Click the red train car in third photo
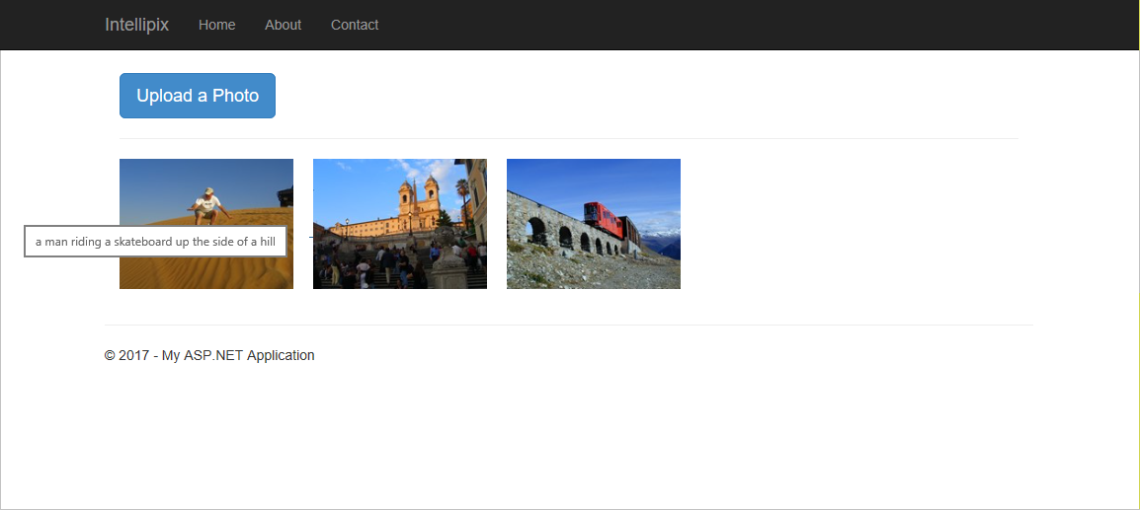The width and height of the screenshot is (1140, 510). 603,219
